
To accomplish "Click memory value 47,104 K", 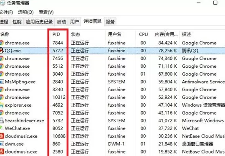I will coord(167,105).
